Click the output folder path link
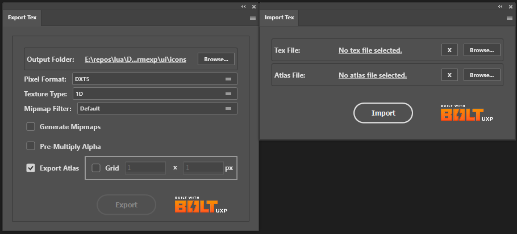Viewport: 517px width, 234px height. 136,59
